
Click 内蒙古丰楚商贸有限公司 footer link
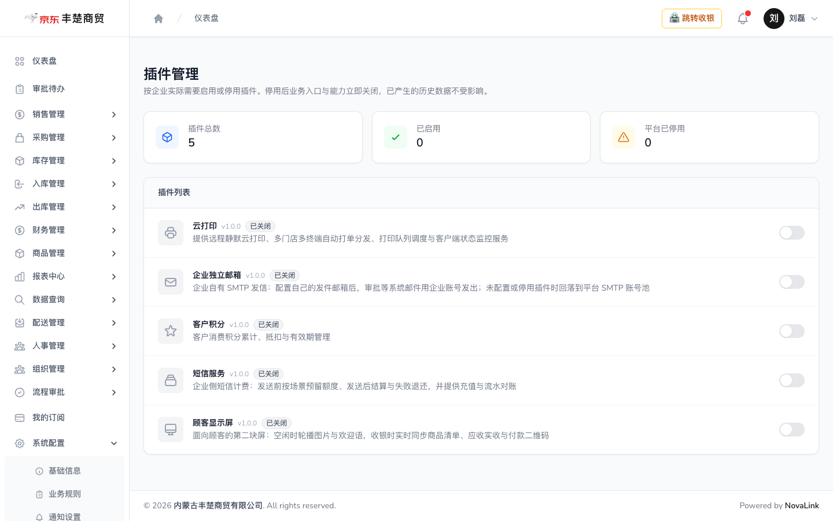click(x=218, y=505)
